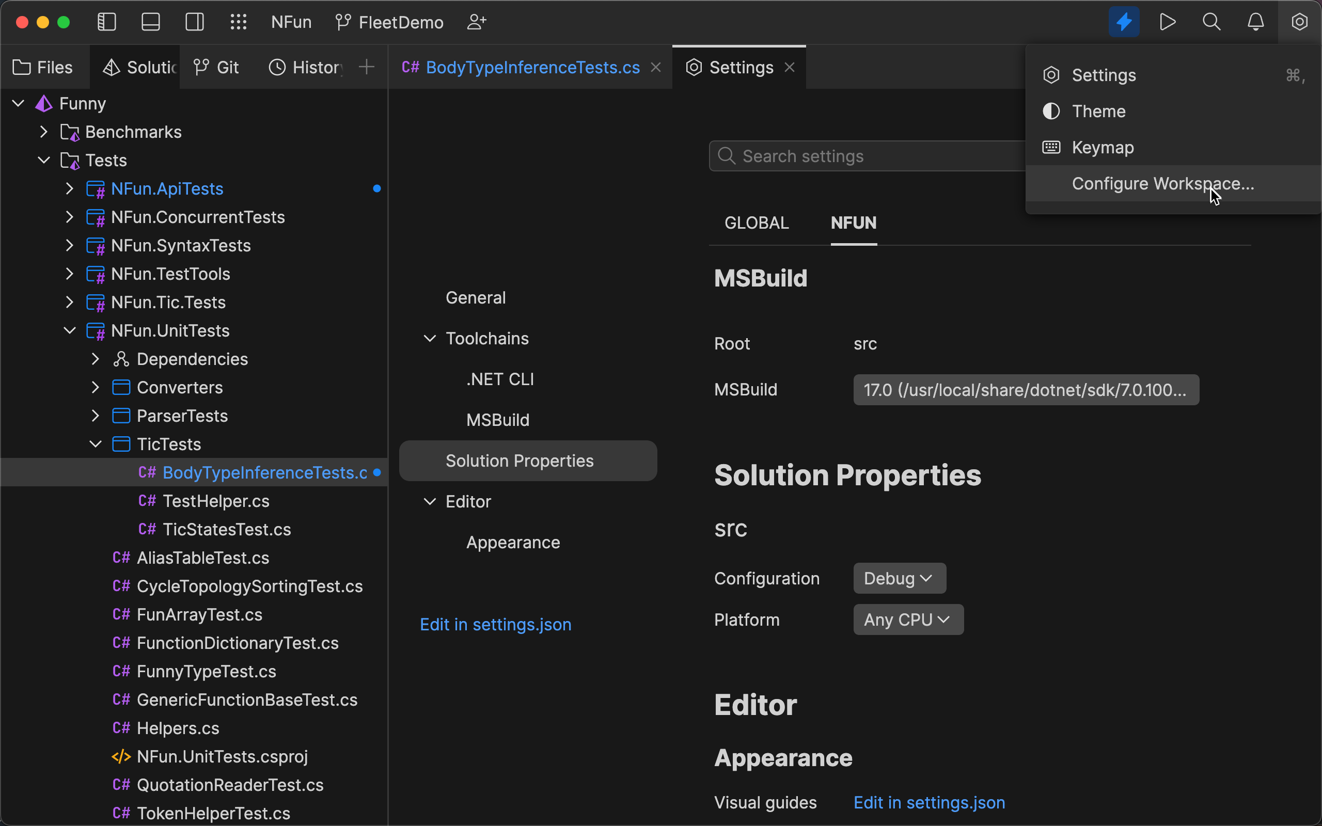Viewport: 1322px width, 826px height.
Task: Click the MSBuild version path selector
Action: click(1026, 389)
